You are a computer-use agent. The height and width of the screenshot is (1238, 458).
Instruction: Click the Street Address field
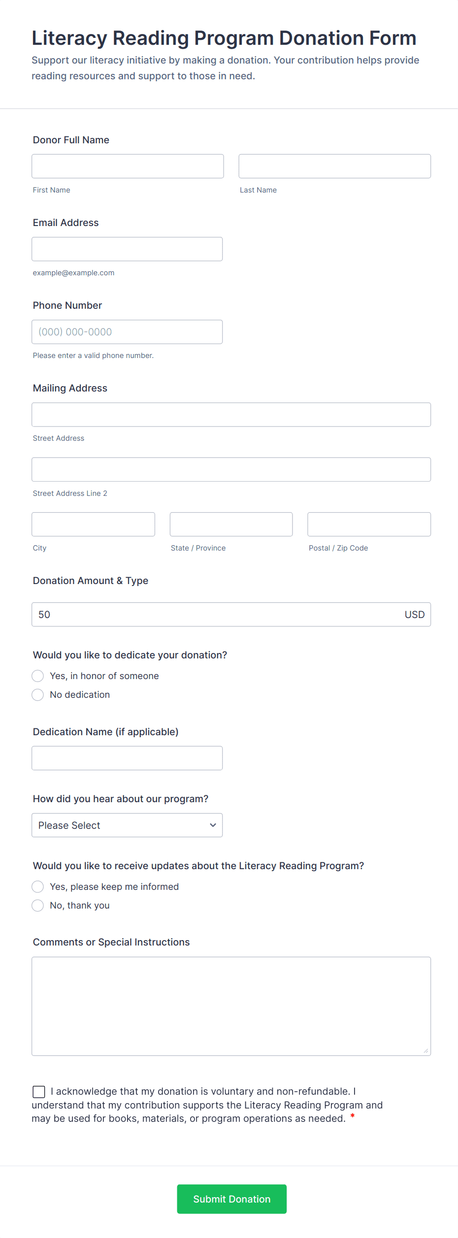coord(231,415)
